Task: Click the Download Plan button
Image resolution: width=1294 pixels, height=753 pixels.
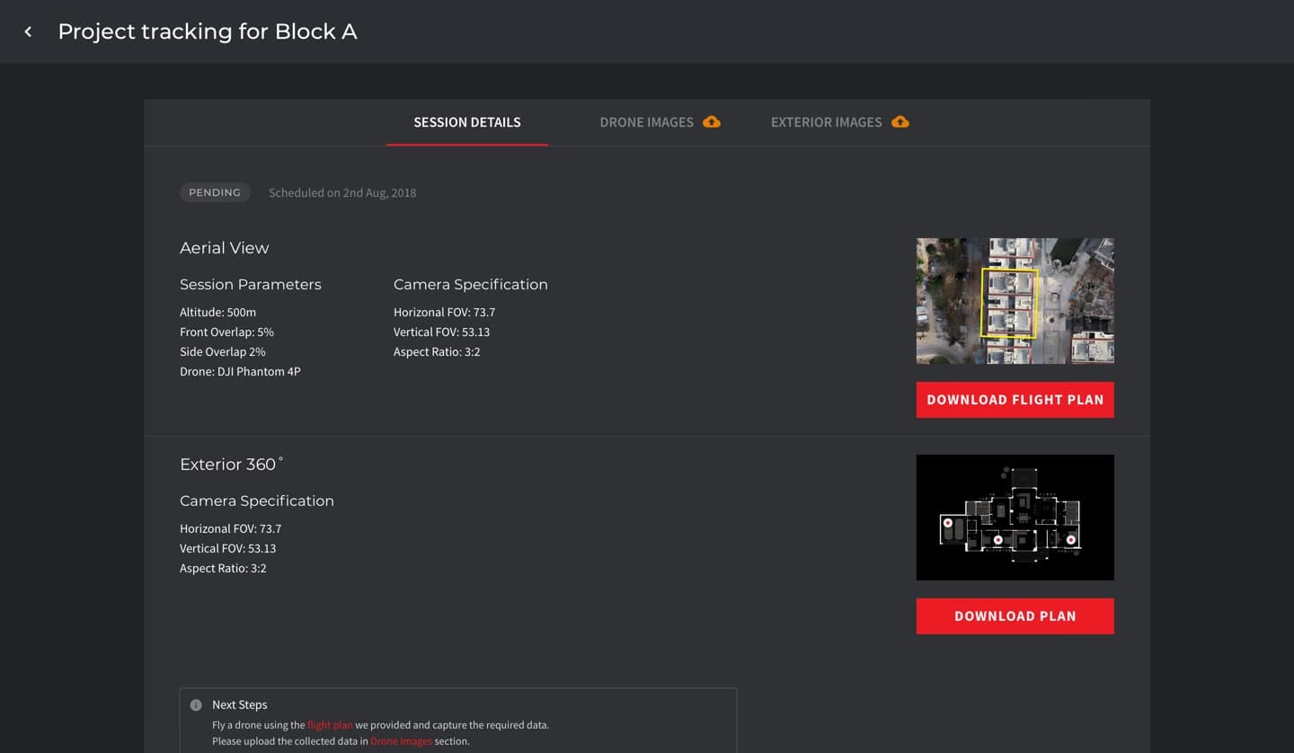Action: point(1015,616)
